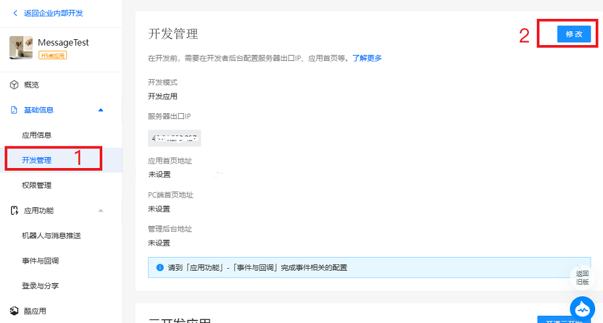Open 应用信息 in the sidebar
603x323 pixels.
tap(37, 135)
